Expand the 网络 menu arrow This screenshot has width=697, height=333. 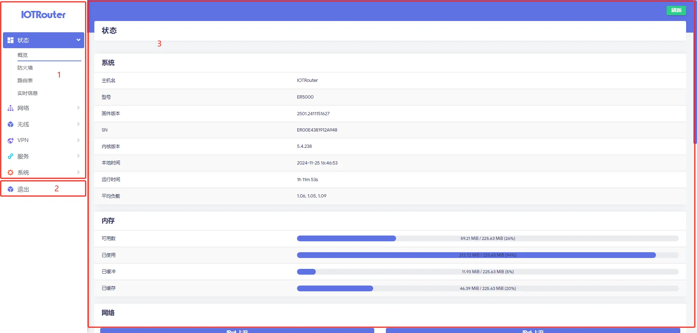[78, 108]
